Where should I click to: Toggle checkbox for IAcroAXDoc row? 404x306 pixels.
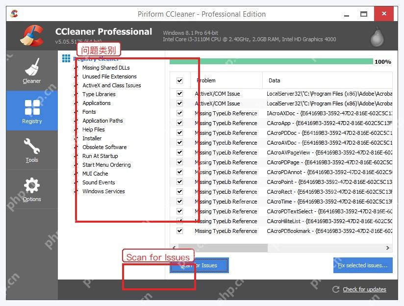tap(179, 113)
